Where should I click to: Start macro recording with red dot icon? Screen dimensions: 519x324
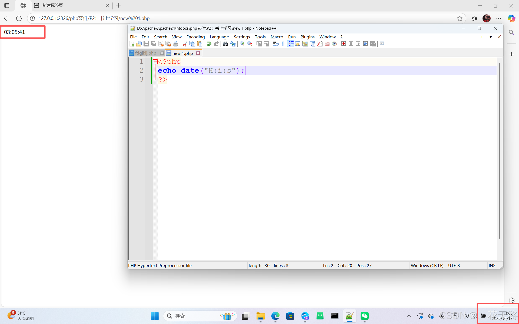(344, 44)
